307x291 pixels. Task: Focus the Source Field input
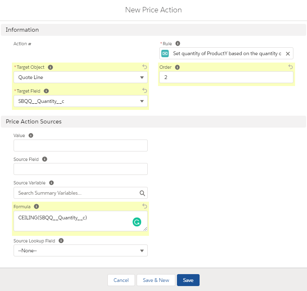[x=81, y=169]
